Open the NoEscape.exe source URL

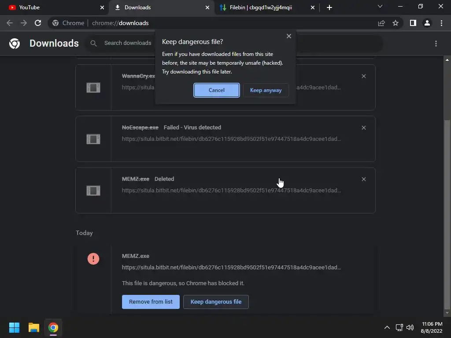point(231,139)
